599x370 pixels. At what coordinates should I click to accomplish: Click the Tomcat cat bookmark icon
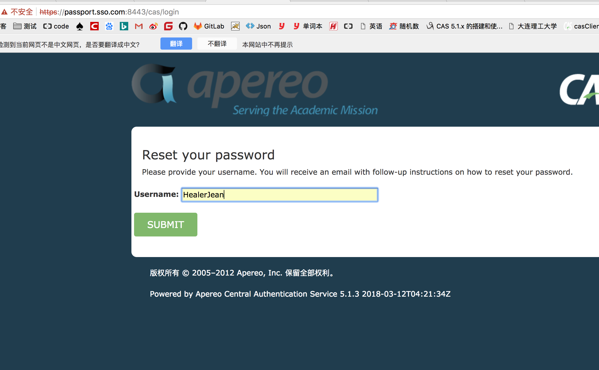tap(235, 26)
